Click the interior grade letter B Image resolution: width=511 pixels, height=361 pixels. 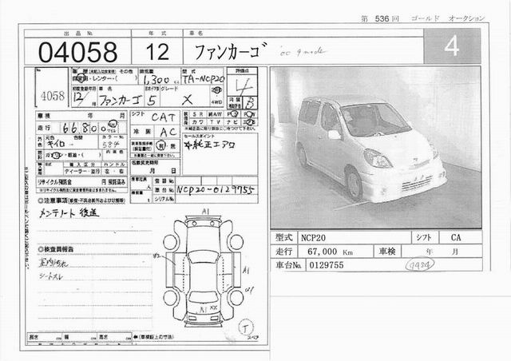tap(251, 103)
